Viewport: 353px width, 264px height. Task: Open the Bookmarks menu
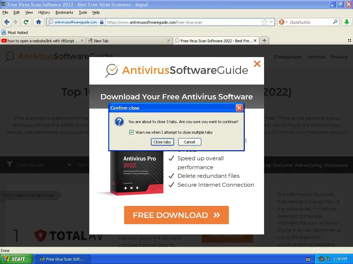coord(64,12)
